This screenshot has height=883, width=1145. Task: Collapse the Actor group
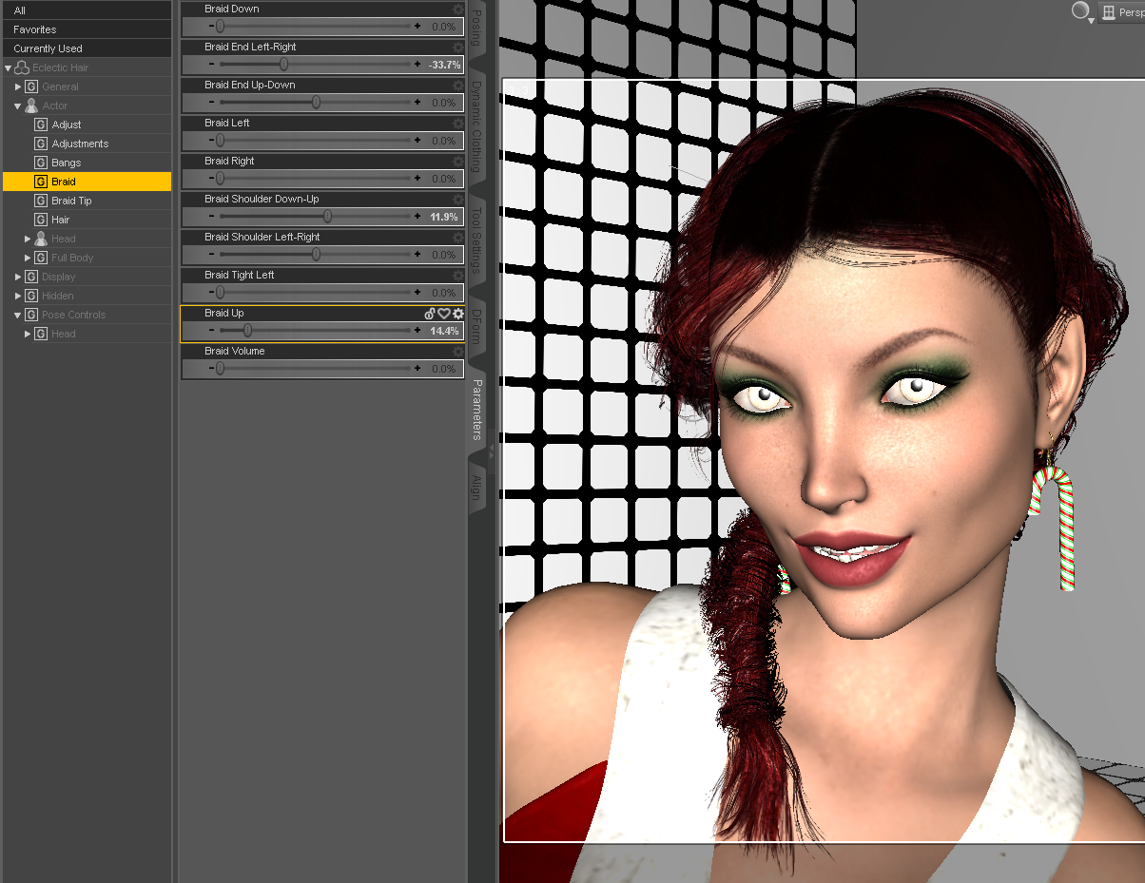(x=18, y=106)
